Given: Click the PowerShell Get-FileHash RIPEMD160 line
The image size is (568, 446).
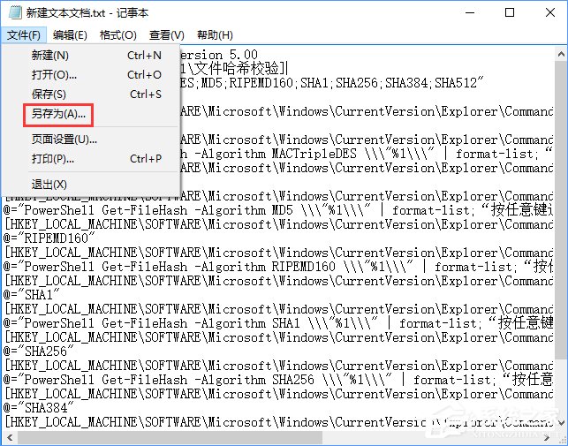Looking at the screenshot, I should point(278,267).
